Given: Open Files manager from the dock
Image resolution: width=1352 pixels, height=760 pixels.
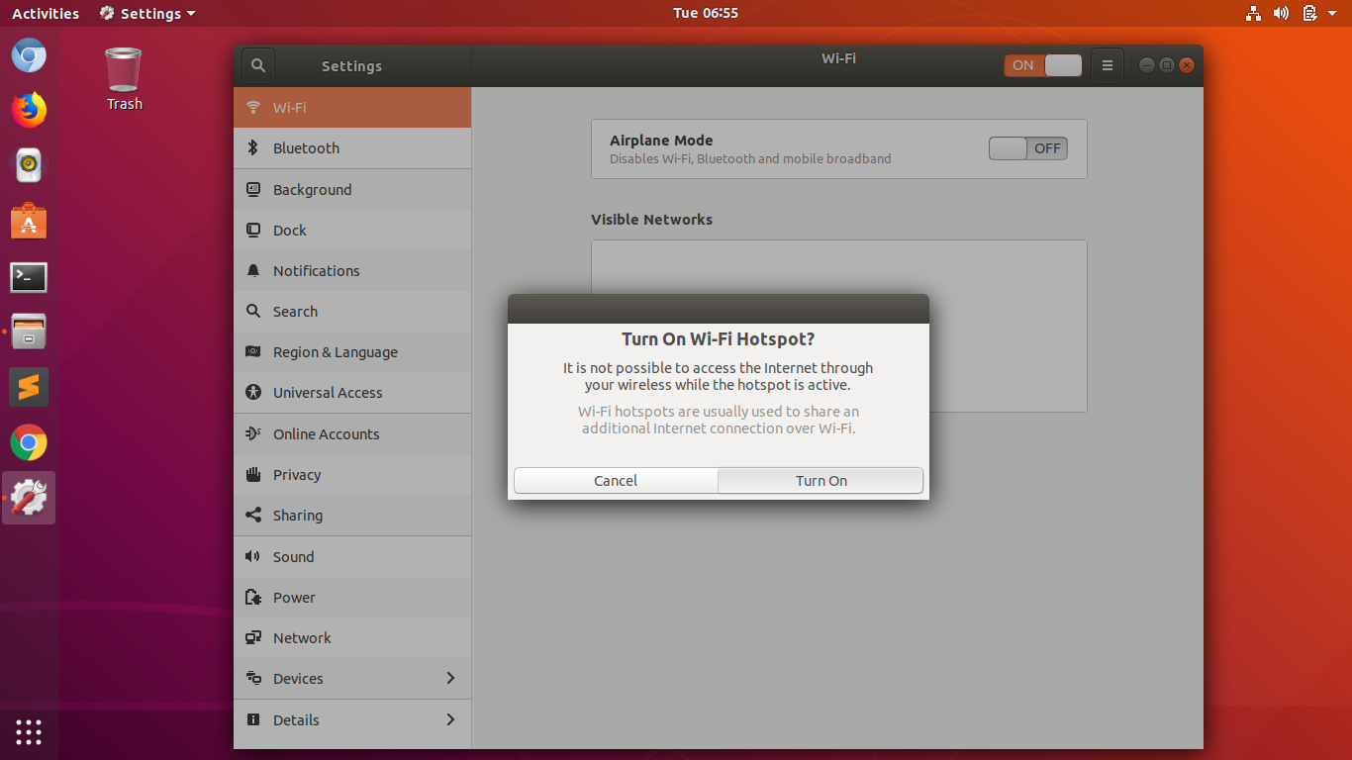Looking at the screenshot, I should tap(29, 332).
